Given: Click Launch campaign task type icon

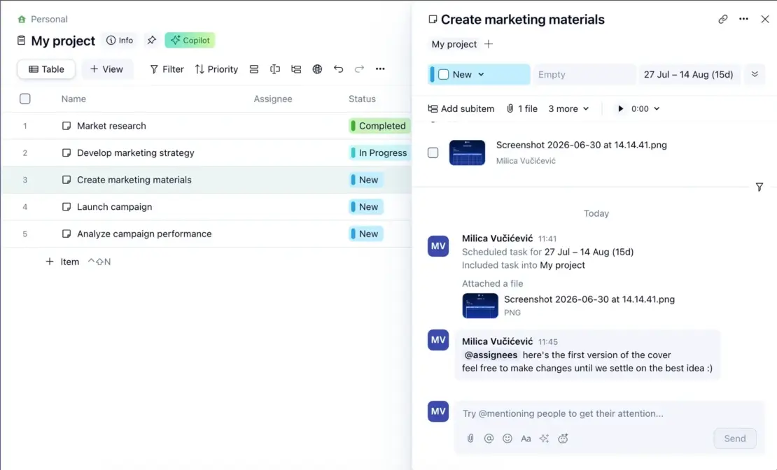Looking at the screenshot, I should (x=66, y=207).
